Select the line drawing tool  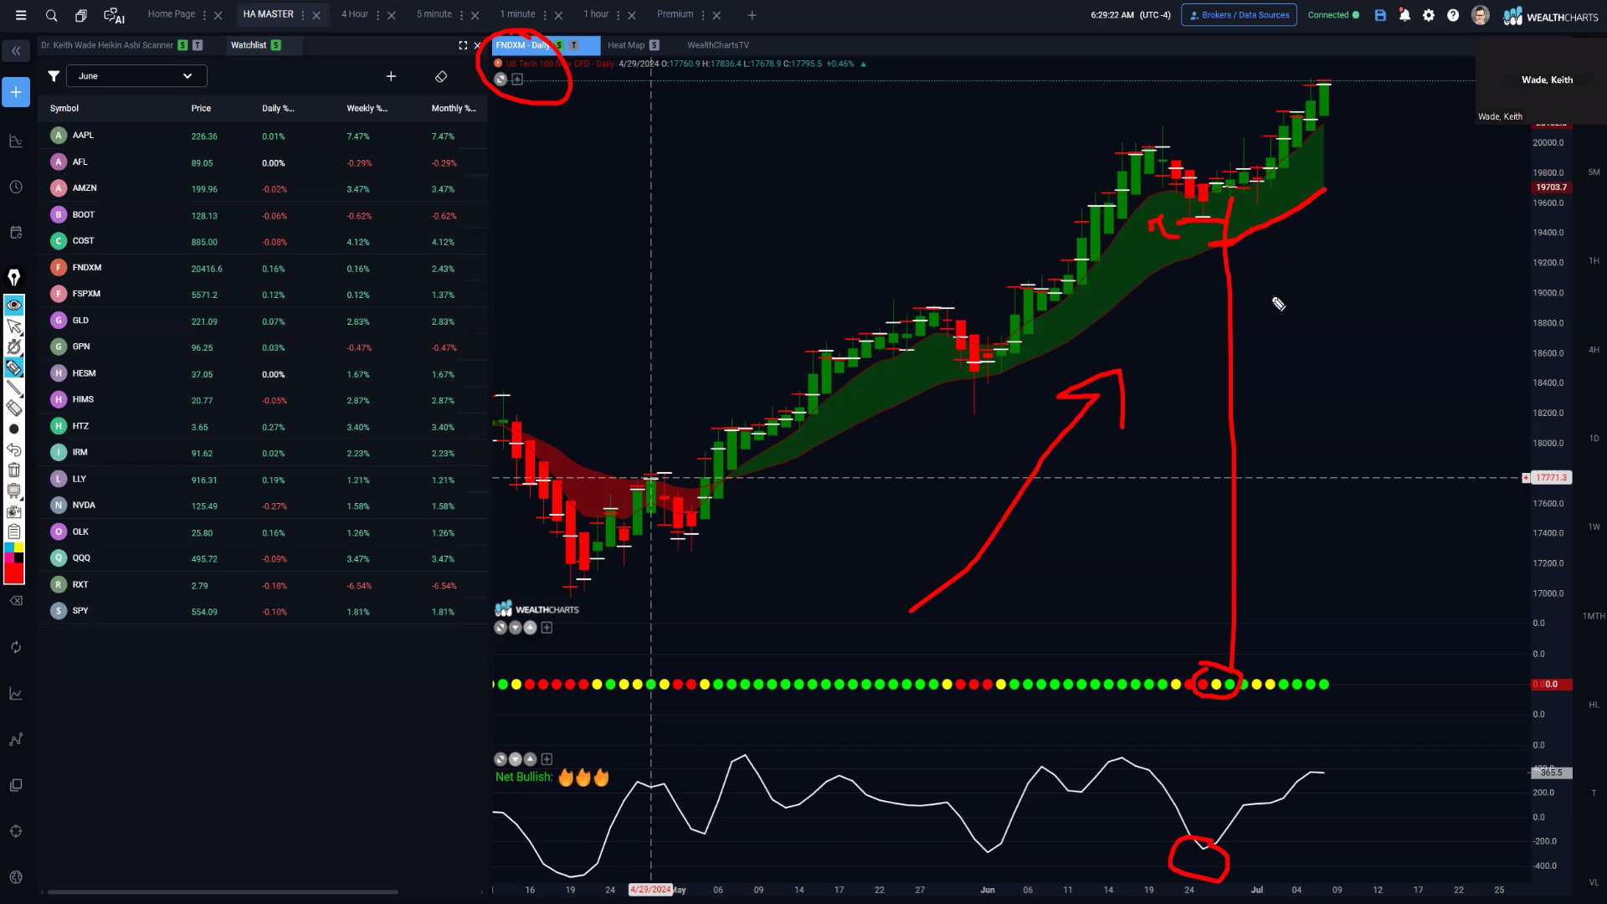click(14, 388)
